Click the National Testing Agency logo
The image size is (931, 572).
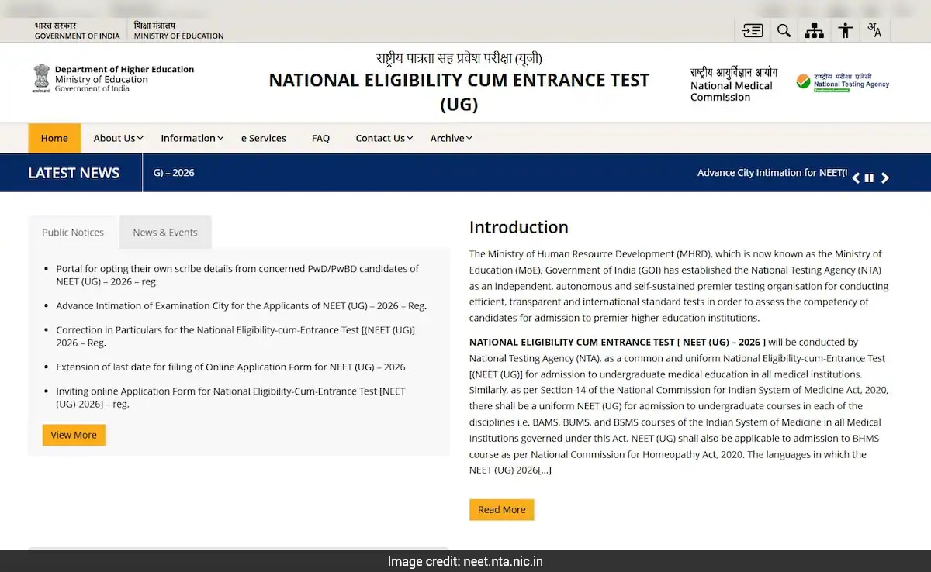(x=843, y=81)
